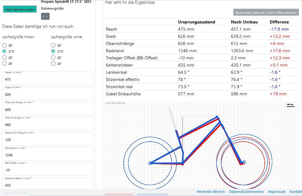Viewport: 302px width, 196px height.
Task: Click the Reach in mm input field
Action: click(48, 79)
